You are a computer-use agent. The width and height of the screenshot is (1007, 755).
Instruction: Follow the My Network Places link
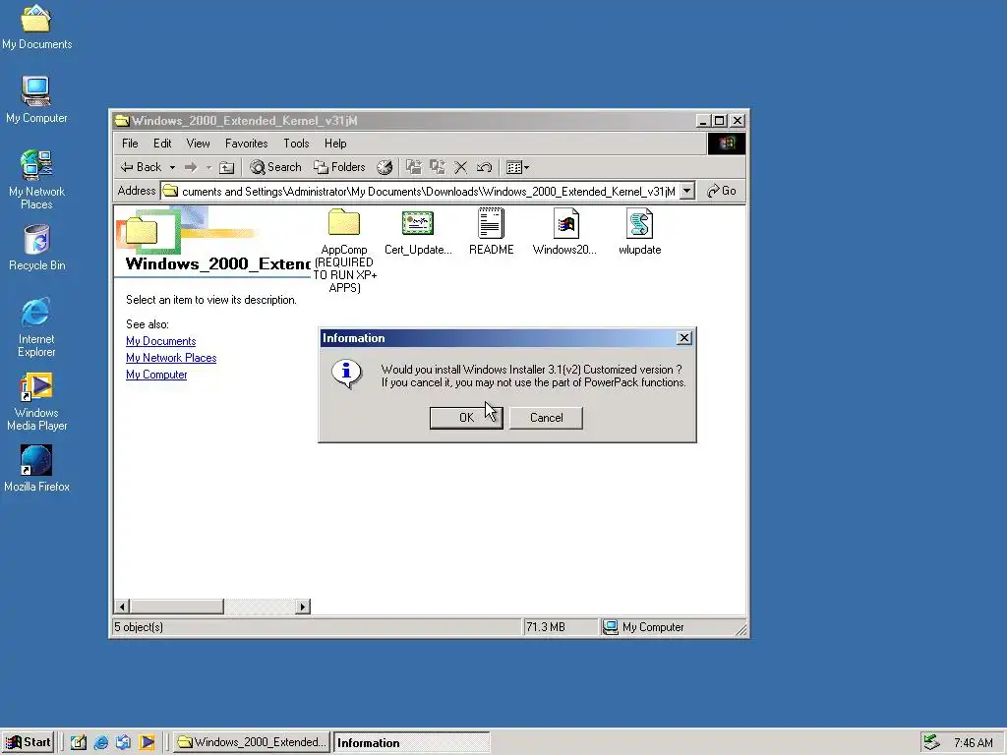(x=171, y=358)
